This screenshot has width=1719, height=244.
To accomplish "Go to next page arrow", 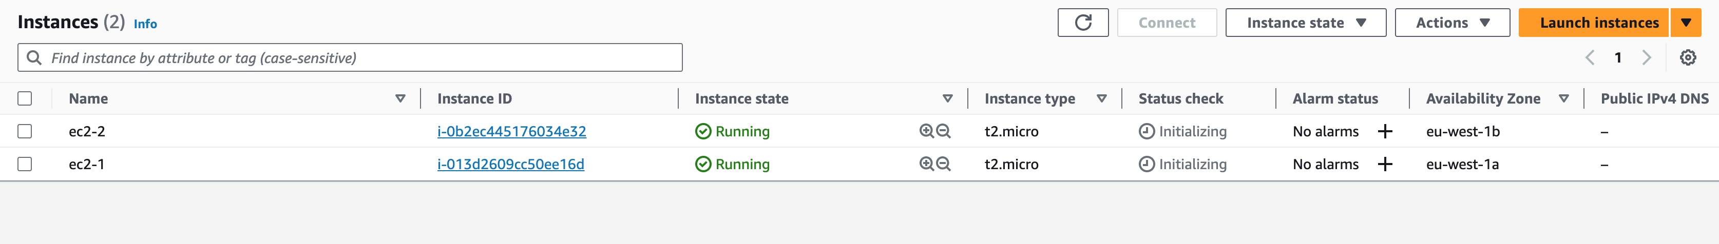I will click(1646, 57).
